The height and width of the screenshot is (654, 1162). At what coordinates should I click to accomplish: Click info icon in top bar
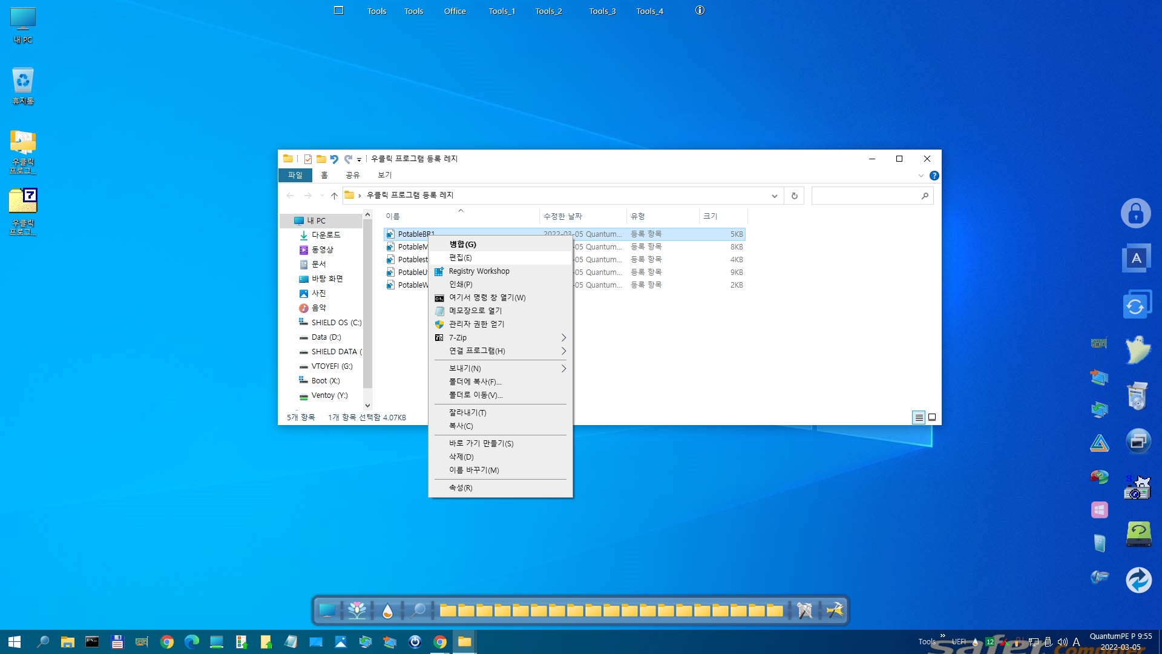[700, 10]
